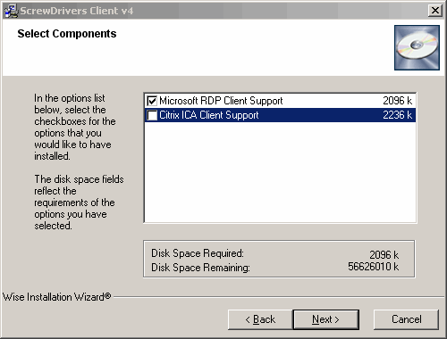Go back with the Back button
447x339 pixels.
(260, 319)
